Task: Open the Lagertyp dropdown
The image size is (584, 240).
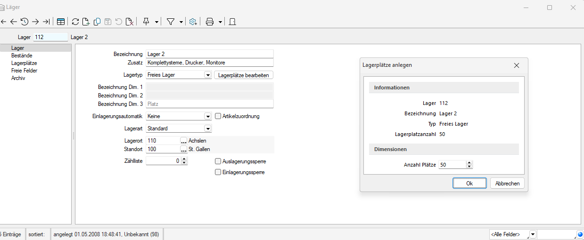Action: (x=207, y=75)
